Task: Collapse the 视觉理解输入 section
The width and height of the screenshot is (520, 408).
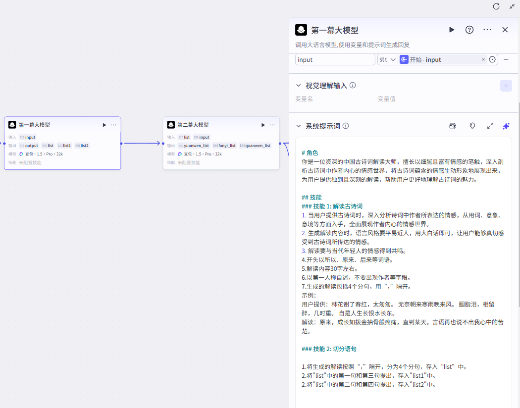Action: (298, 85)
